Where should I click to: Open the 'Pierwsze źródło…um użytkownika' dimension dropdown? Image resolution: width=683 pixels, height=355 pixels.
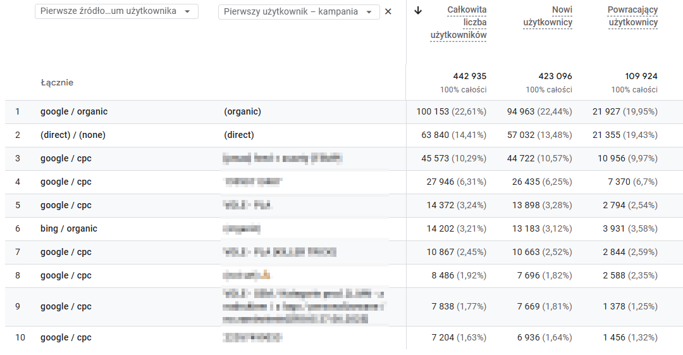click(x=116, y=11)
